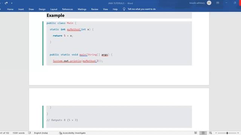The image size is (241, 135).
Task: Open the Customize Quick Access Toolbar dropdown
Action: [x=12, y=3]
